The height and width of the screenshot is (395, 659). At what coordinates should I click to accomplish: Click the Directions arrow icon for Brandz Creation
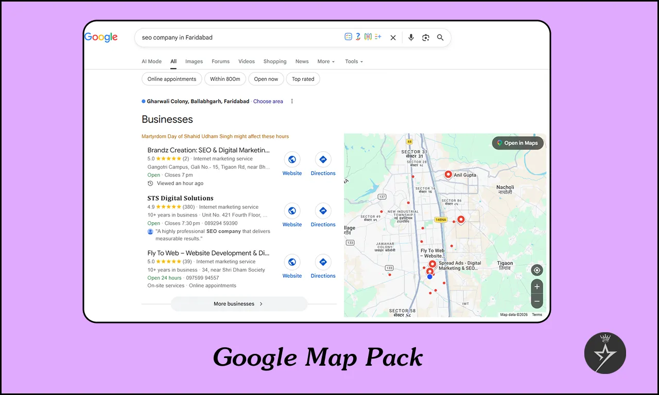(x=323, y=159)
